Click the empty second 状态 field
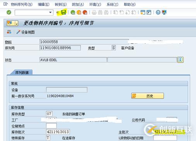The image size is (196, 141). pyautogui.click(x=142, y=60)
